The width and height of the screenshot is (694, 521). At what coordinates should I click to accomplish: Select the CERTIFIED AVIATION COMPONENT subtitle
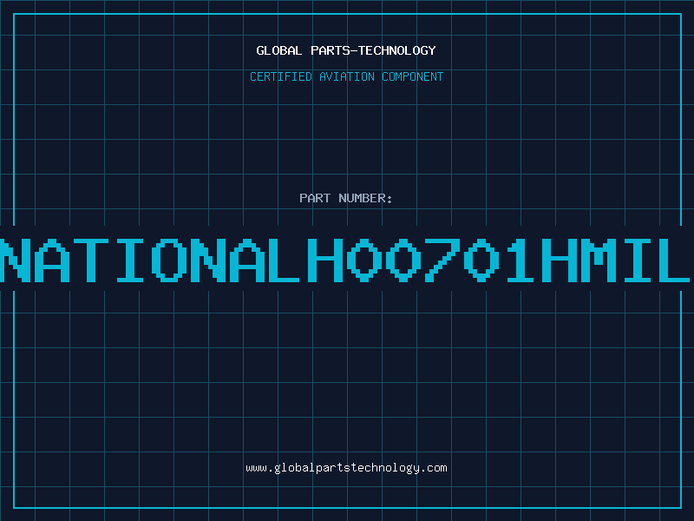(346, 76)
